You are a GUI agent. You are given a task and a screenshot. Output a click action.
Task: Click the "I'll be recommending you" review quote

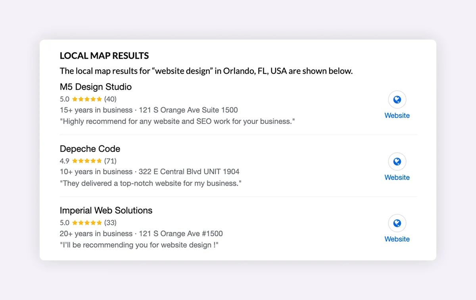click(139, 245)
